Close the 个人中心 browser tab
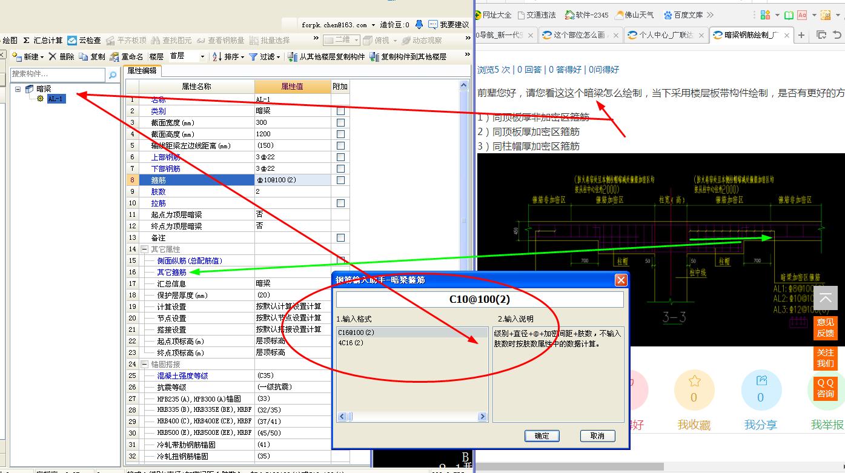This screenshot has width=845, height=473. (701, 36)
